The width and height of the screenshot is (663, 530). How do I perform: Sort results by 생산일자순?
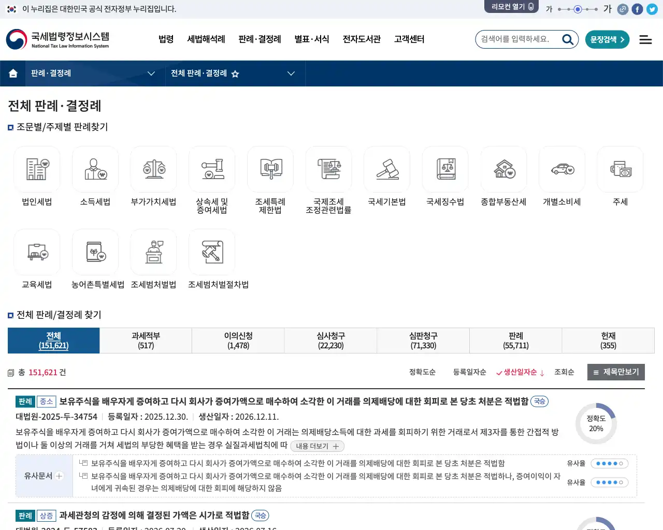[520, 372]
